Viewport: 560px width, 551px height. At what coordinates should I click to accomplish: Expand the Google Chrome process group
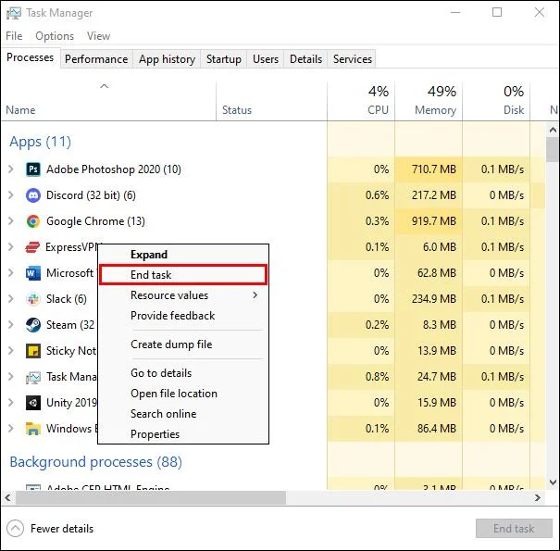click(x=11, y=221)
